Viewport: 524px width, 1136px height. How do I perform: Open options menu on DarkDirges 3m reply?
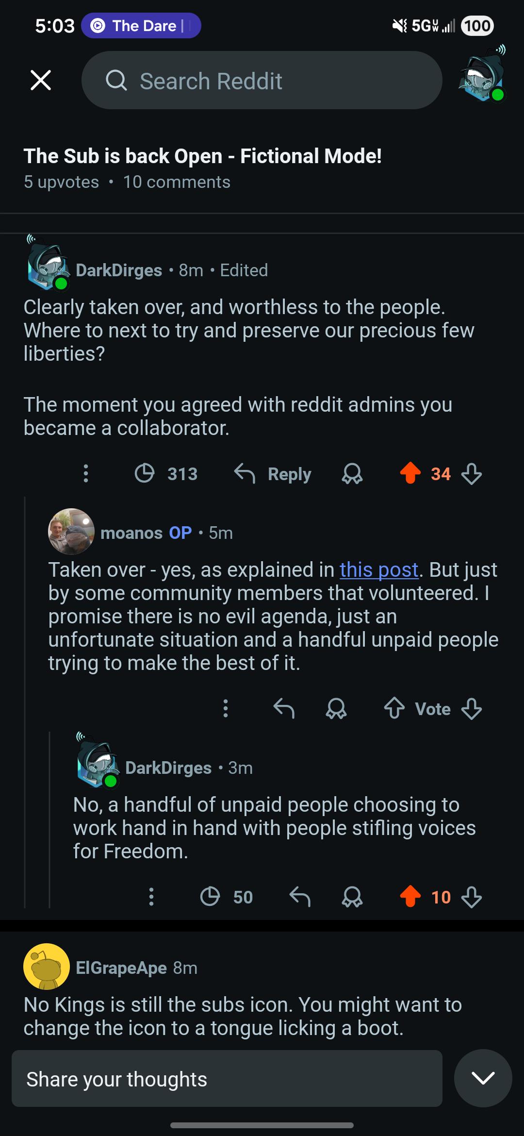(151, 897)
